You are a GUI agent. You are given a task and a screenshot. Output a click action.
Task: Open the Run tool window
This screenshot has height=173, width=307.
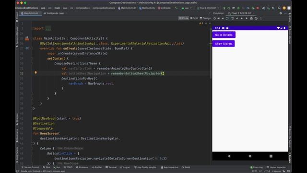(57, 167)
